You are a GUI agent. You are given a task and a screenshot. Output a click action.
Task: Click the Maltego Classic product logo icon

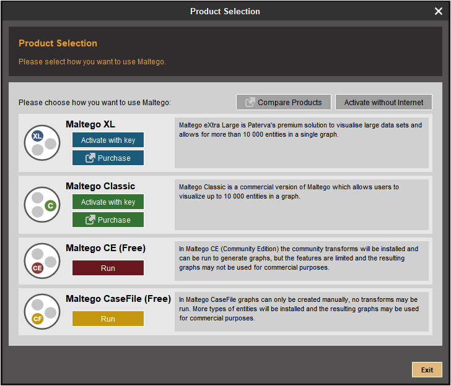click(42, 205)
